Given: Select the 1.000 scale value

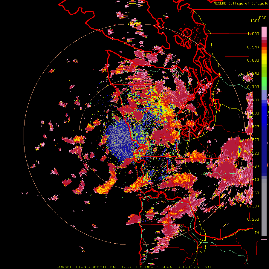Looking at the screenshot, I should [x=253, y=33].
